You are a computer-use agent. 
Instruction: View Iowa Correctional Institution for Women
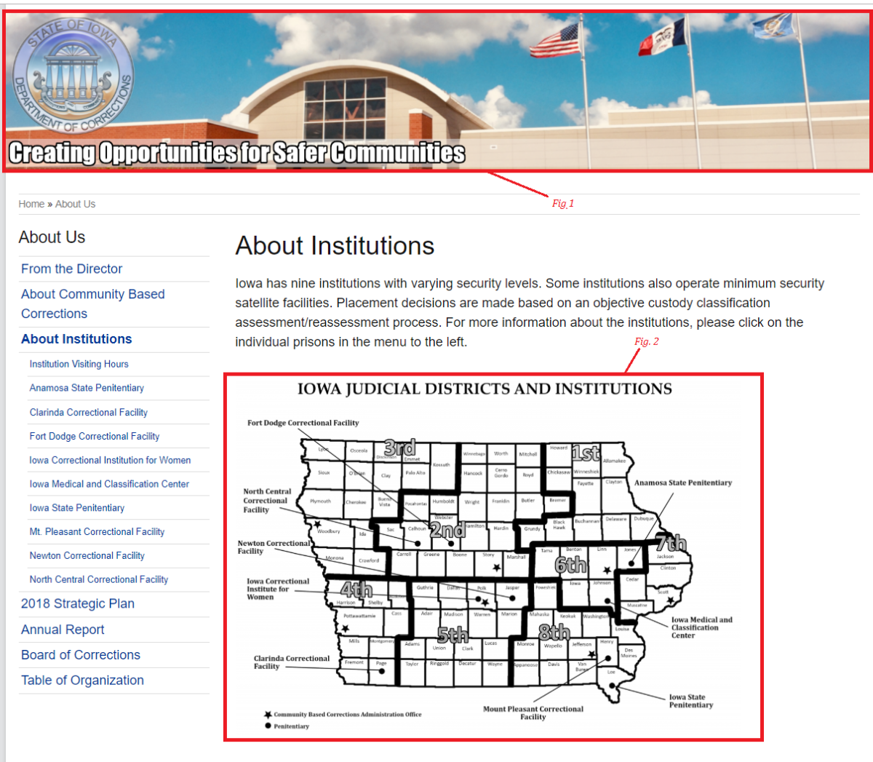(109, 460)
